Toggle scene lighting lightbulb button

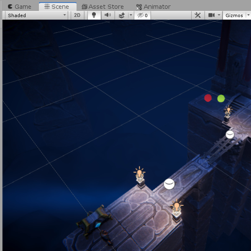(94, 15)
